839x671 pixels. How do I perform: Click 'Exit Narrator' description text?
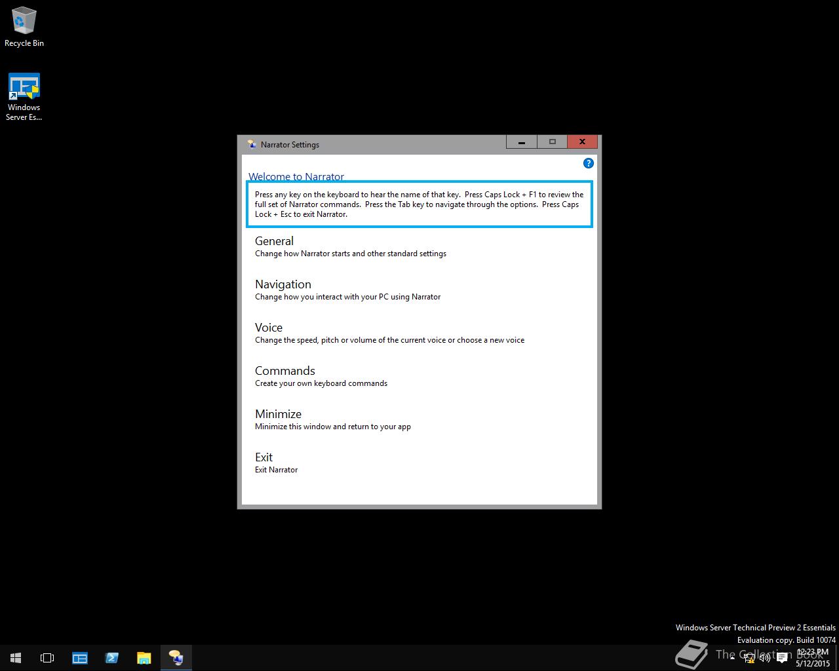click(276, 470)
